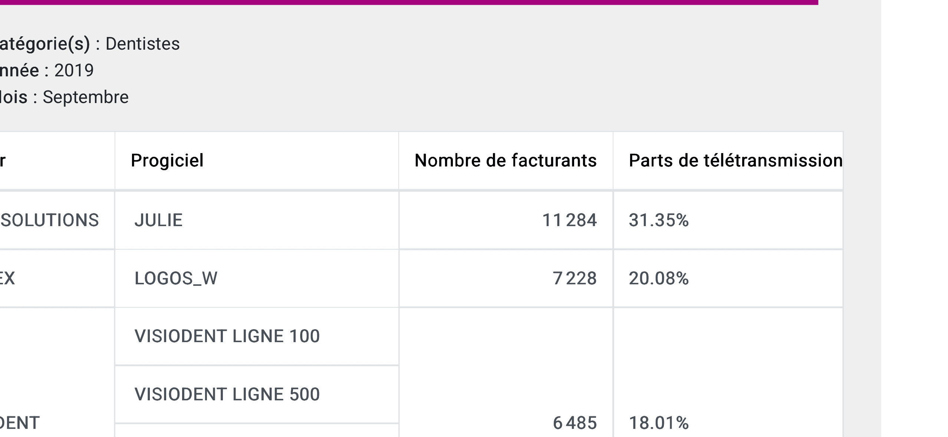Image resolution: width=948 pixels, height=437 pixels.
Task: Select the LOGOS_W progiciel cell
Action: click(176, 278)
